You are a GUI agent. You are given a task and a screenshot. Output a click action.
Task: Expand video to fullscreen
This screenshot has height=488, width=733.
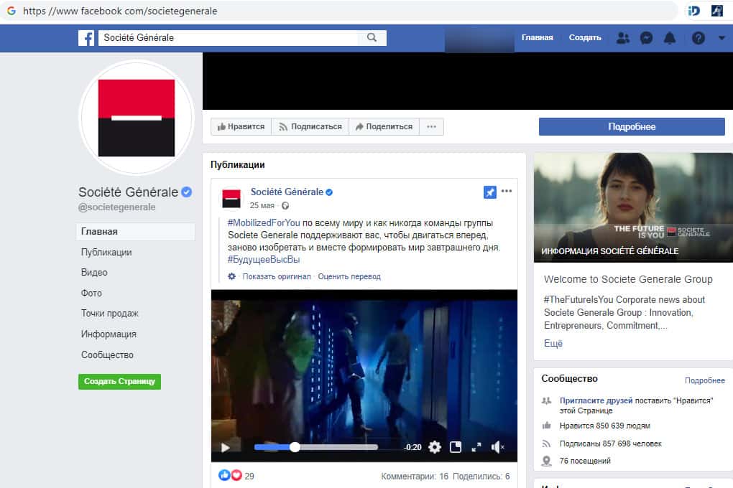(x=476, y=447)
